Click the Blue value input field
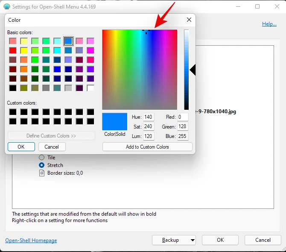Screen dimensions: 286x252 (183, 137)
